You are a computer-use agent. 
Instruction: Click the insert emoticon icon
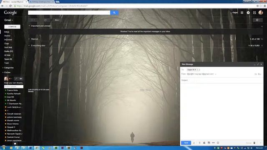click(x=218, y=143)
